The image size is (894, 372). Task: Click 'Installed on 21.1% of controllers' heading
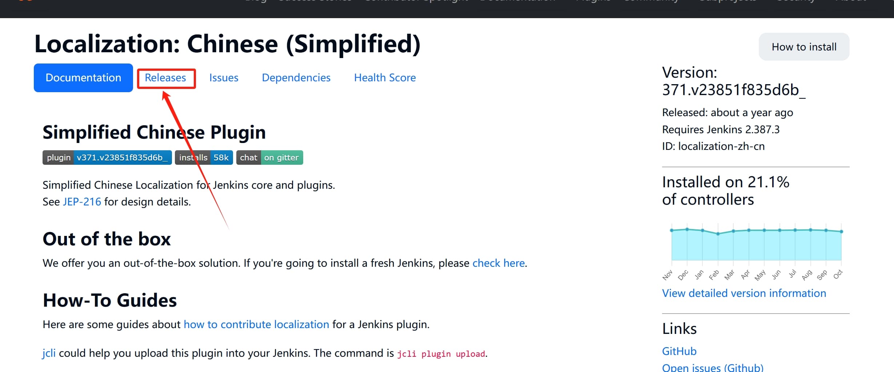coord(726,191)
